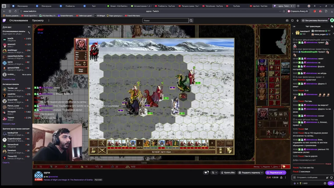Click the heart follow button
This screenshot has width=334, height=188.
click(206, 173)
